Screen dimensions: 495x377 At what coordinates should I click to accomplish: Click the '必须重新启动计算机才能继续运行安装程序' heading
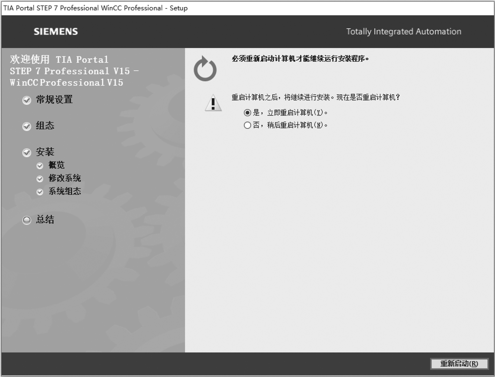coord(300,59)
